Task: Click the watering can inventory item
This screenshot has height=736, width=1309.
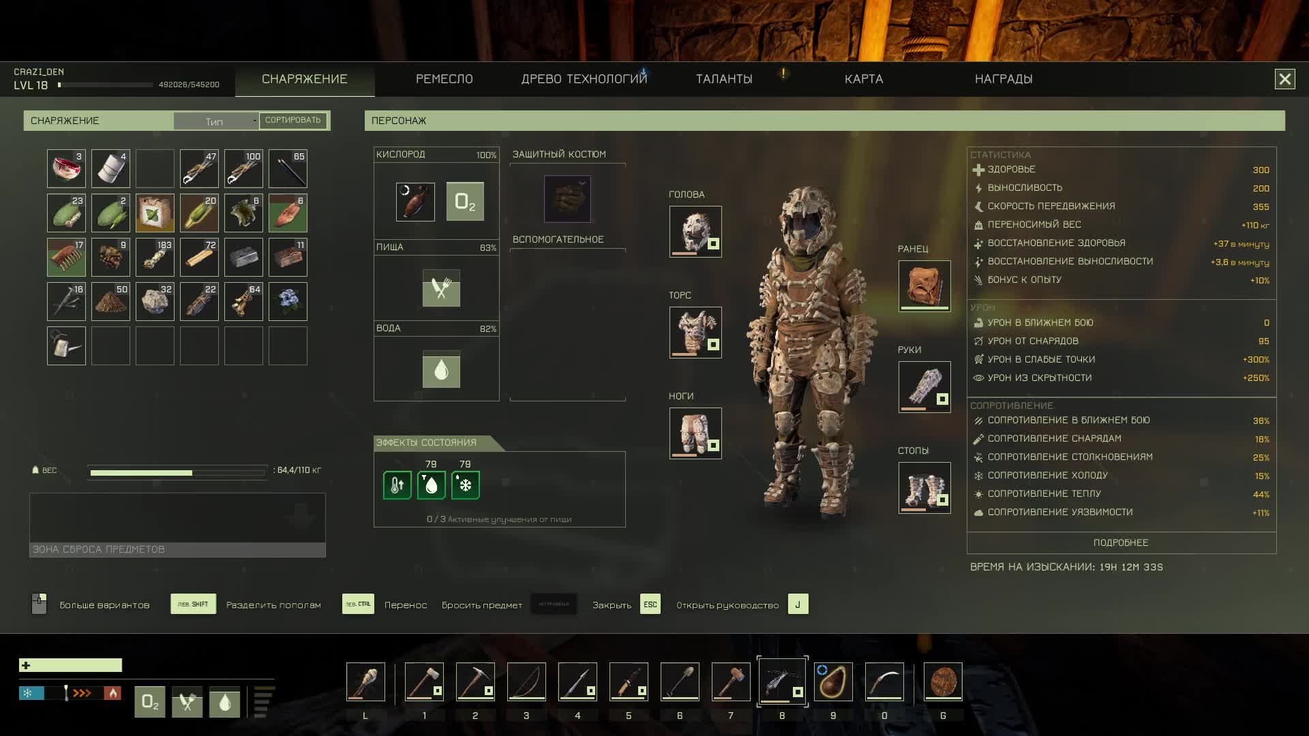Action: (66, 346)
